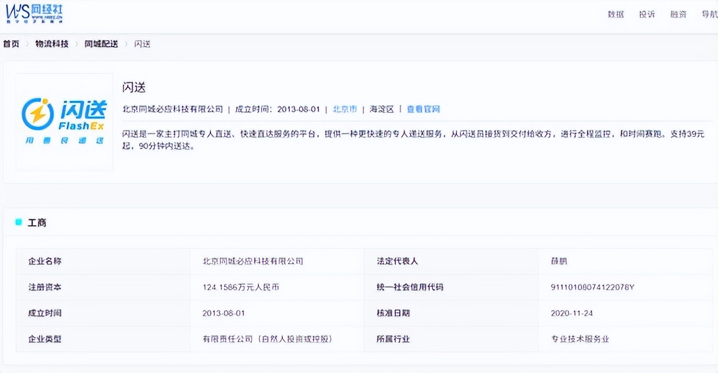Click 成立时间 label in table
This screenshot has width=718, height=373.
coord(103,313)
